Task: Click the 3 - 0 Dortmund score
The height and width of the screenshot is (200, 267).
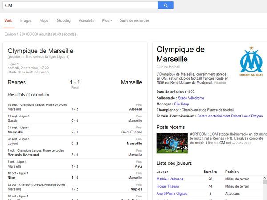Action: [x=75, y=155]
